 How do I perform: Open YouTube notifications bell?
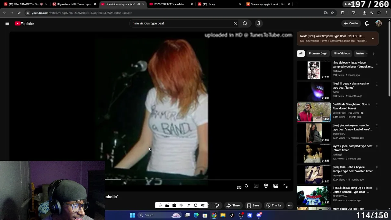tap(367, 24)
